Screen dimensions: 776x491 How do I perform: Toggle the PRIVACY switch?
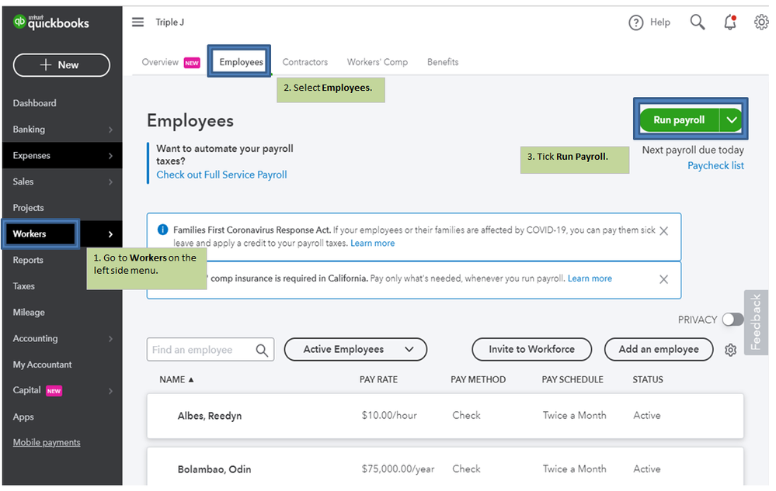coord(733,320)
